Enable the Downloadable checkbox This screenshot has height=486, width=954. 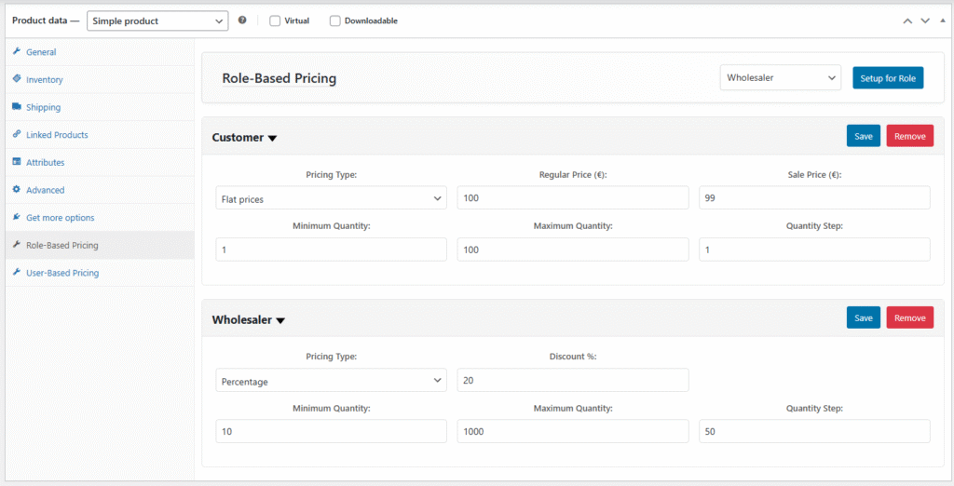[335, 20]
